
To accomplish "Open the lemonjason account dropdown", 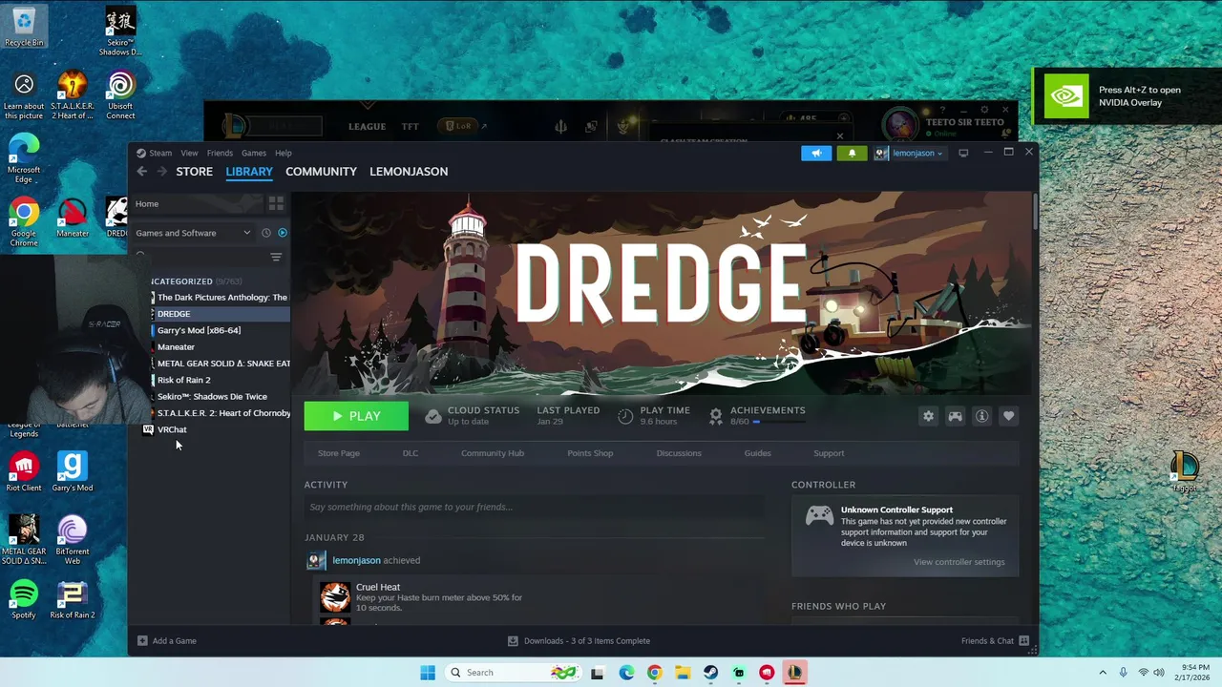I will pyautogui.click(x=909, y=153).
